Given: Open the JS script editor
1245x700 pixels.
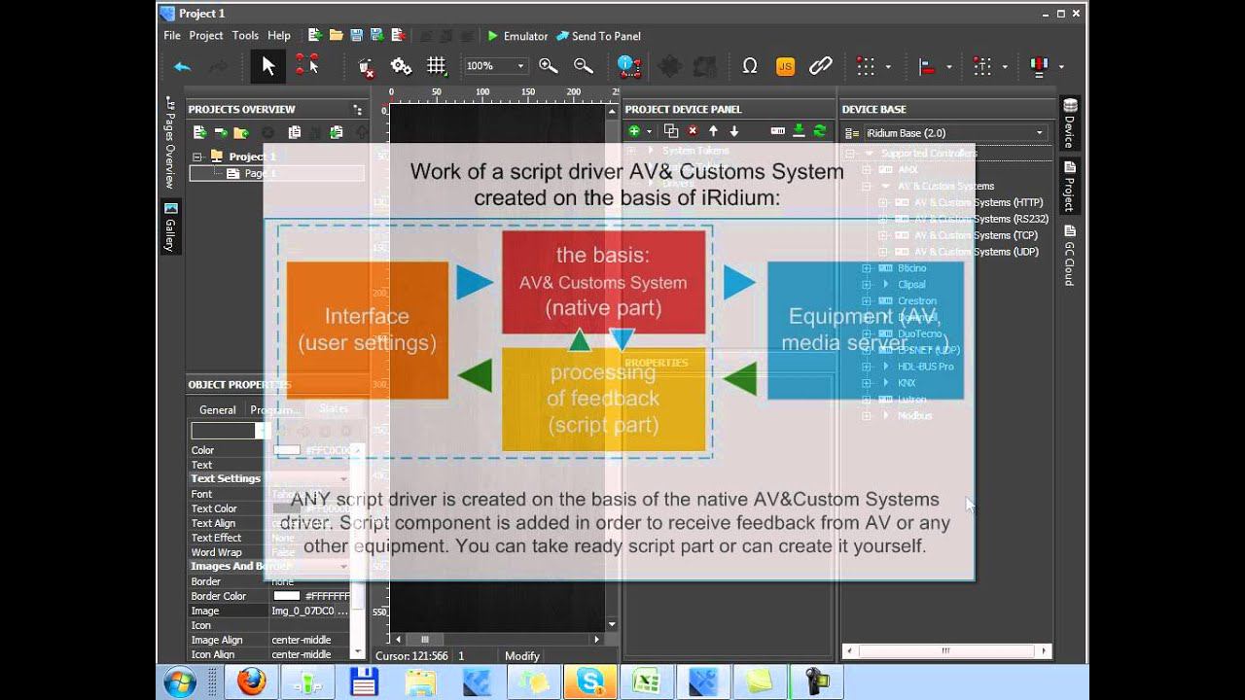Looking at the screenshot, I should point(785,66).
